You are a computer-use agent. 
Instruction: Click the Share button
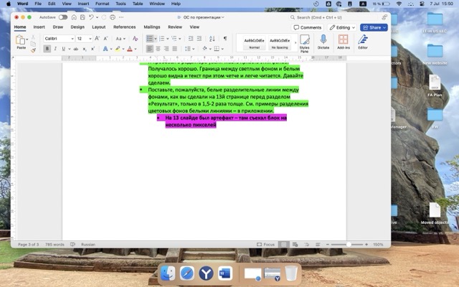(374, 27)
